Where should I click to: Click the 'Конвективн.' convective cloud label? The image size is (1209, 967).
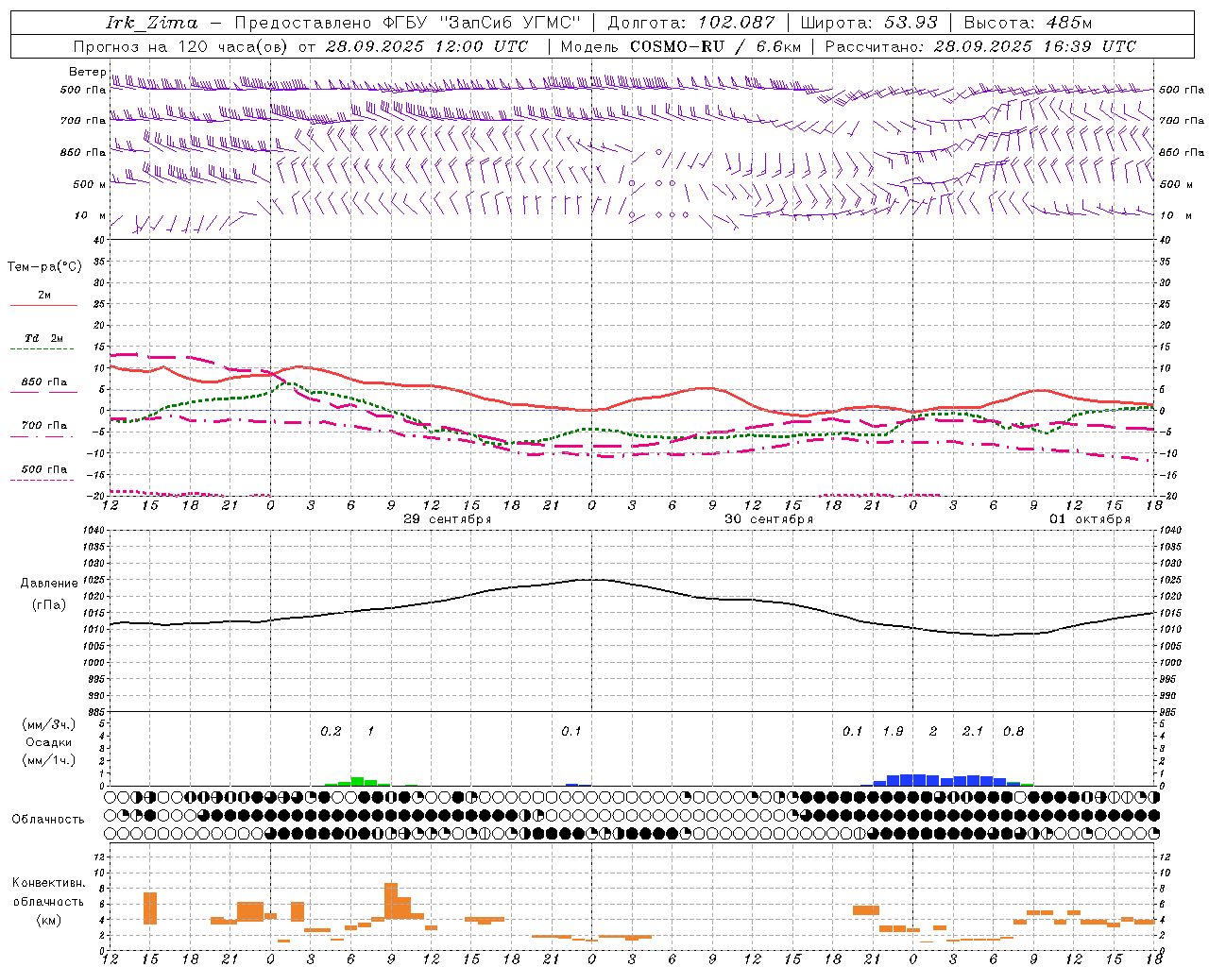(x=49, y=883)
